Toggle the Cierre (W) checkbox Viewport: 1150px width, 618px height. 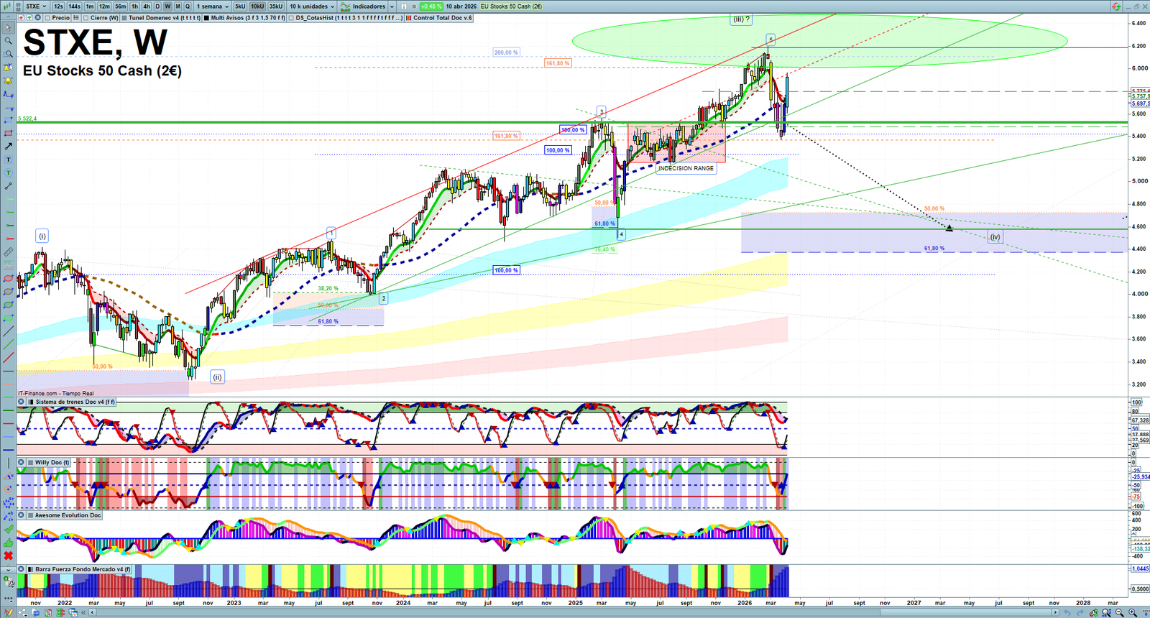[86, 18]
